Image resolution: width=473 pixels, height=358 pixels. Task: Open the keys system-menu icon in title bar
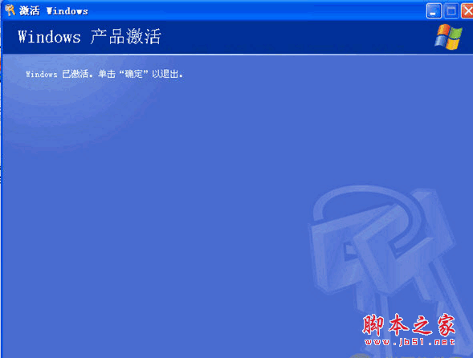[x=10, y=11]
